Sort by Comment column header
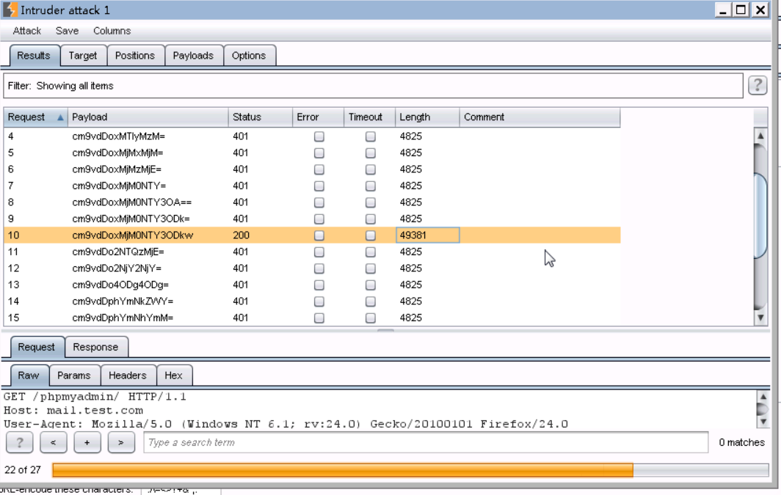781x495 pixels. [540, 117]
